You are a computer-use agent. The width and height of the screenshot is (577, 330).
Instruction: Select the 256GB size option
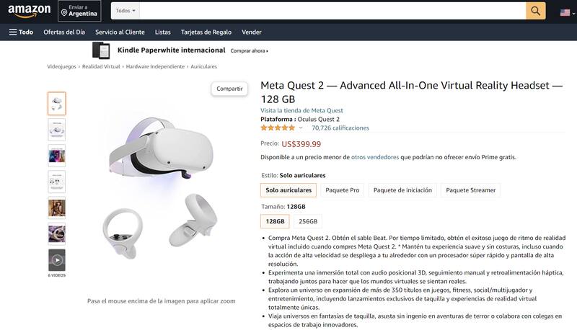pos(308,221)
